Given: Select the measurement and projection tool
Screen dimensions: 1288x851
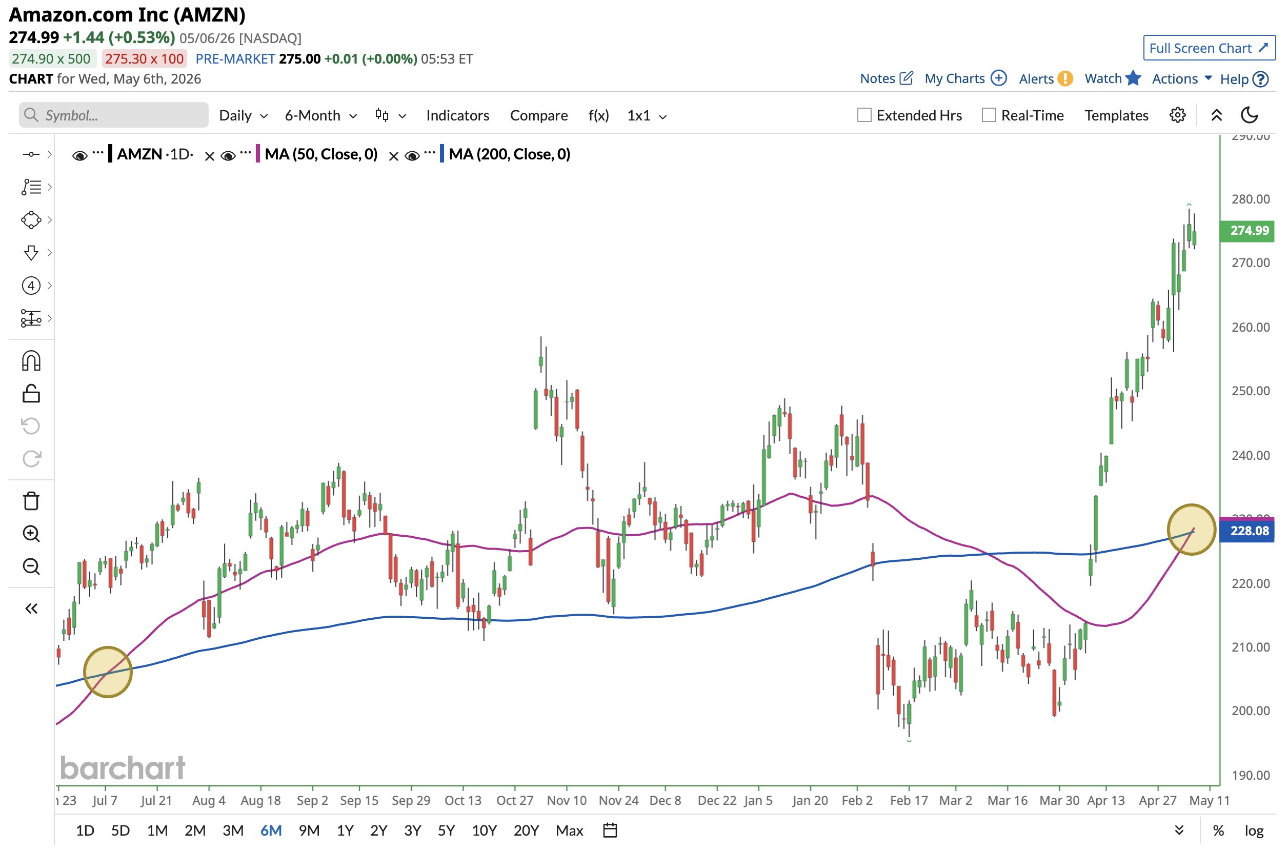Looking at the screenshot, I should click(31, 318).
